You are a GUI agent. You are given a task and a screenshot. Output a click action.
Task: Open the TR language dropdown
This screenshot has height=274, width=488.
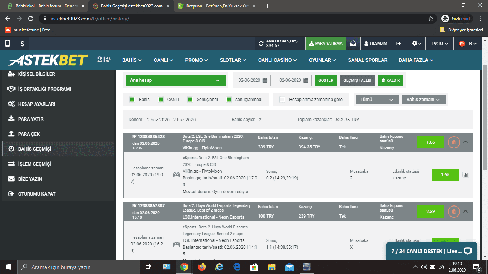tap(468, 43)
